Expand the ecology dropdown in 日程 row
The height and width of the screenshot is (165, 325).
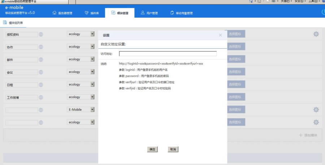coord(92,84)
